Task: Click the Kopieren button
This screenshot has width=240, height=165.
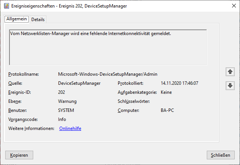Action: 19,155
